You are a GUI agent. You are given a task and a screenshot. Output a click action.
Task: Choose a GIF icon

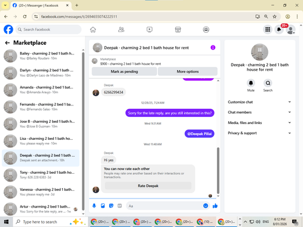[x=120, y=206]
